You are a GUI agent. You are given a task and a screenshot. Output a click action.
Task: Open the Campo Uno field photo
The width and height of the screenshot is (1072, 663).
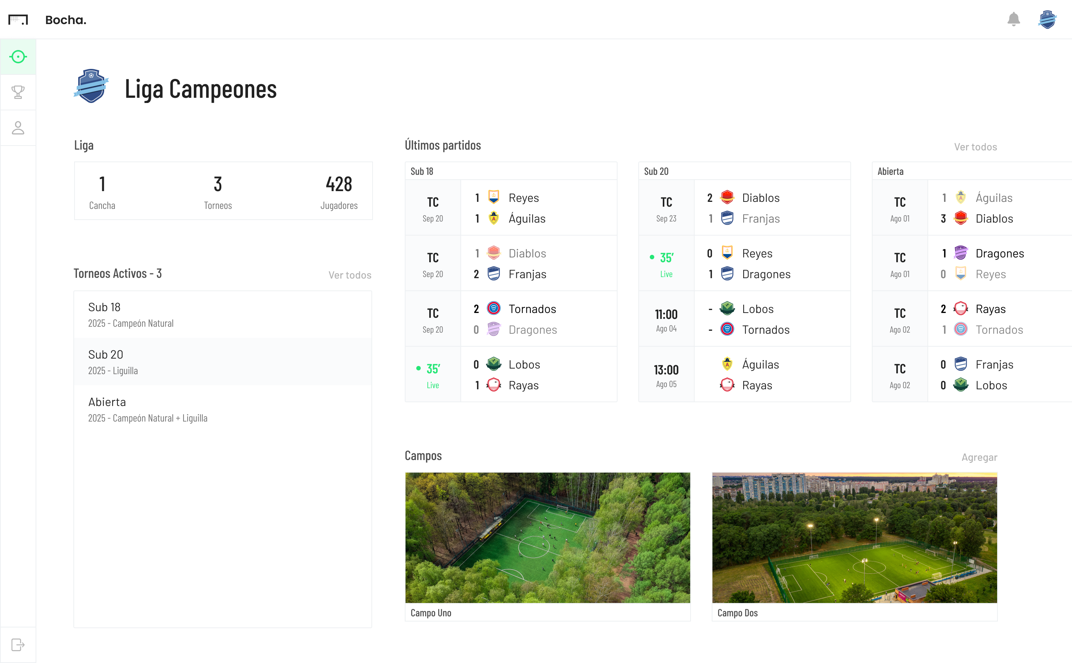click(x=547, y=537)
